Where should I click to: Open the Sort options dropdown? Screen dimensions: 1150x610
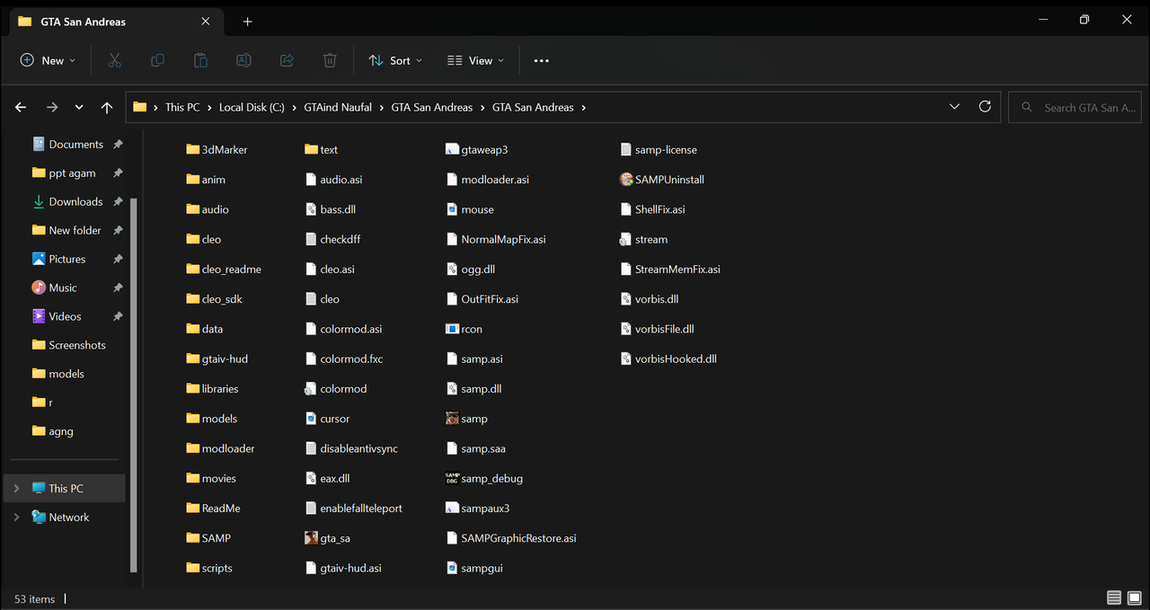[x=394, y=60]
